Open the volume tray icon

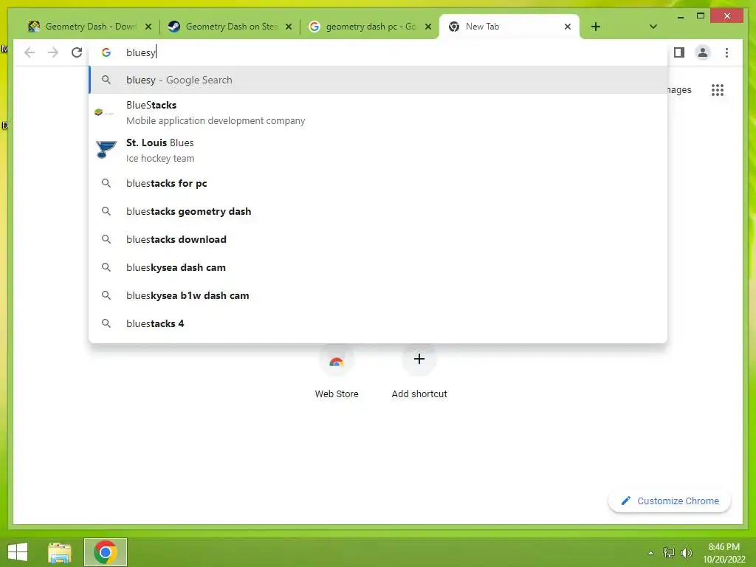tap(686, 552)
